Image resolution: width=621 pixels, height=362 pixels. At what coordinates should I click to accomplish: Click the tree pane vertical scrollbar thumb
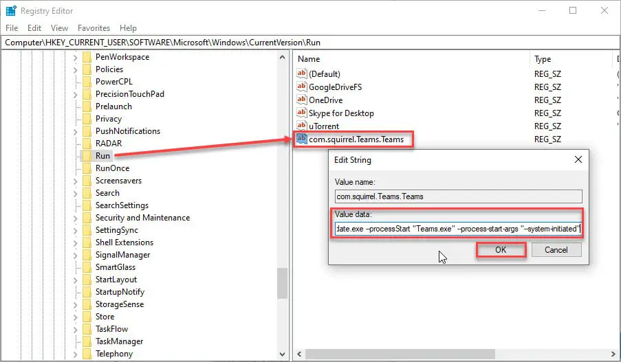point(282,283)
